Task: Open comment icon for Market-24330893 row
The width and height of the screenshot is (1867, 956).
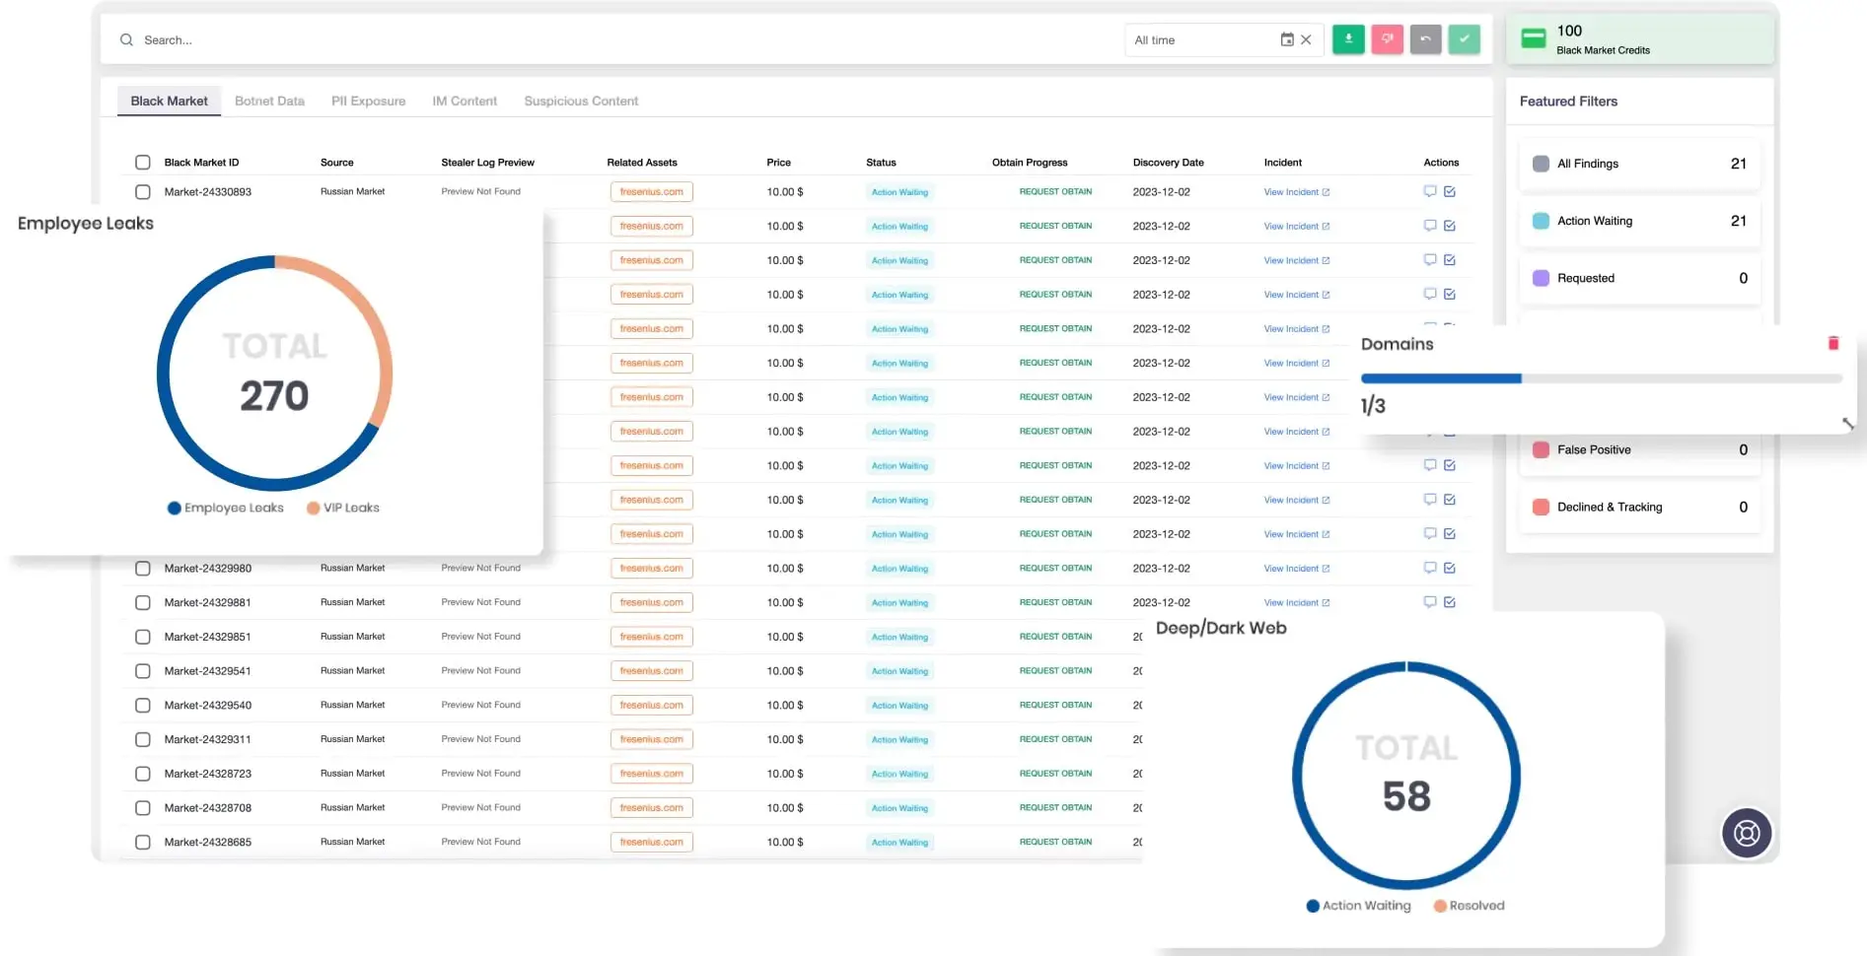Action: [x=1430, y=191]
